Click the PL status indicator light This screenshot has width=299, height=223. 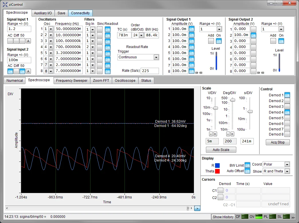(272, 216)
